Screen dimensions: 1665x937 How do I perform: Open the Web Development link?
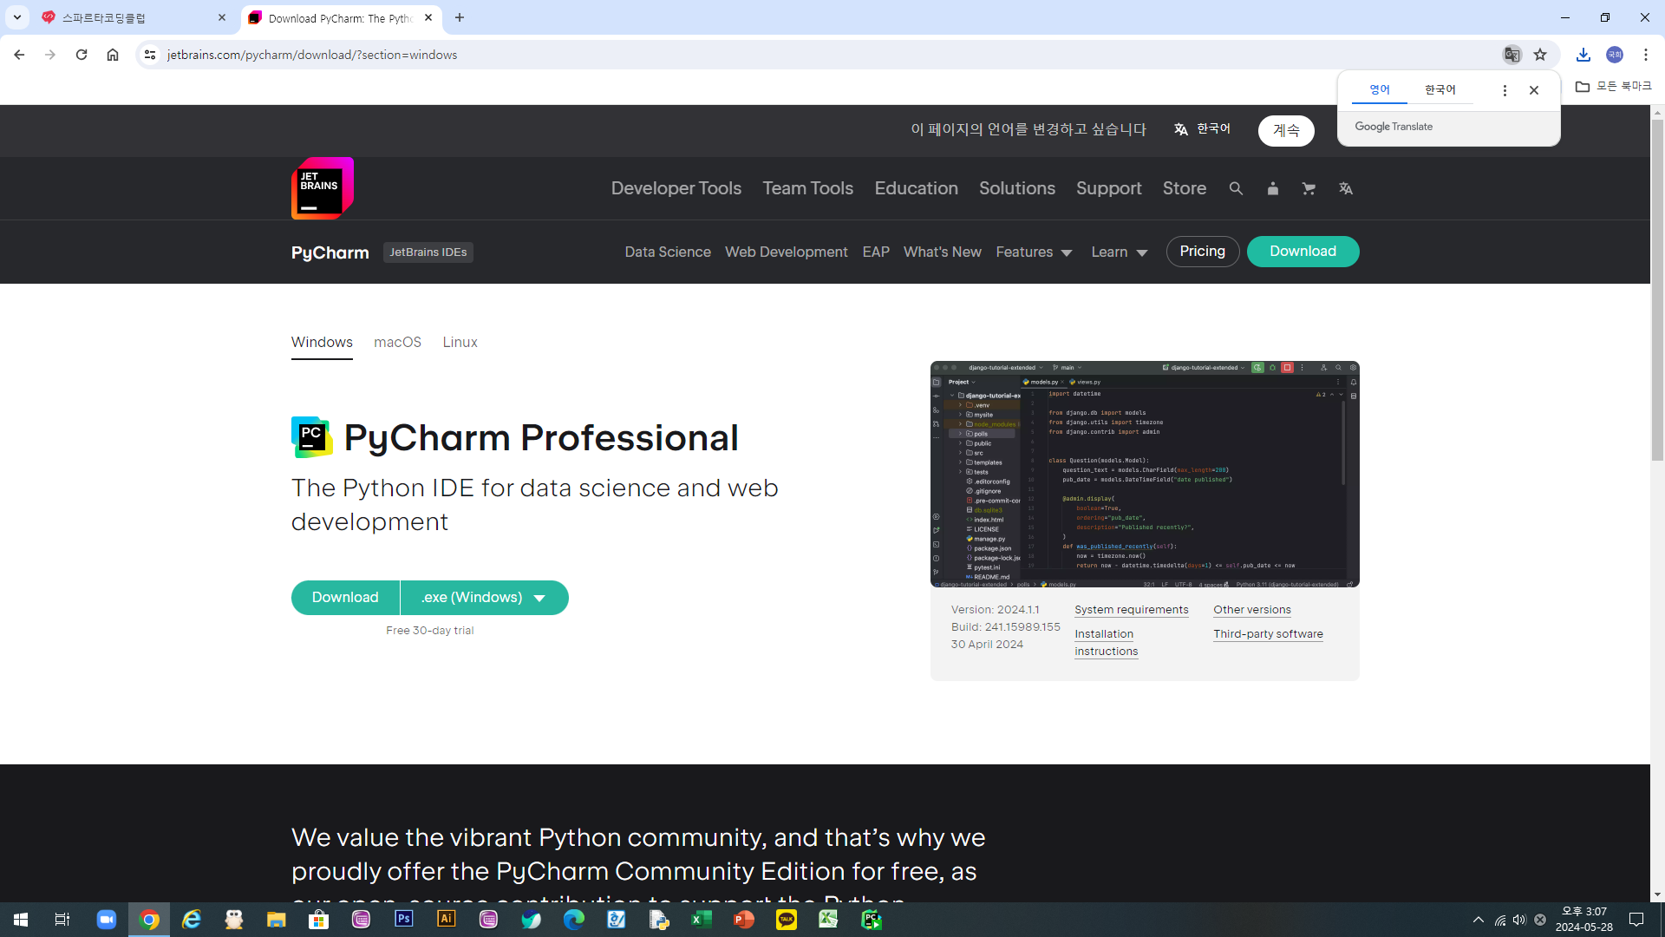(x=787, y=252)
